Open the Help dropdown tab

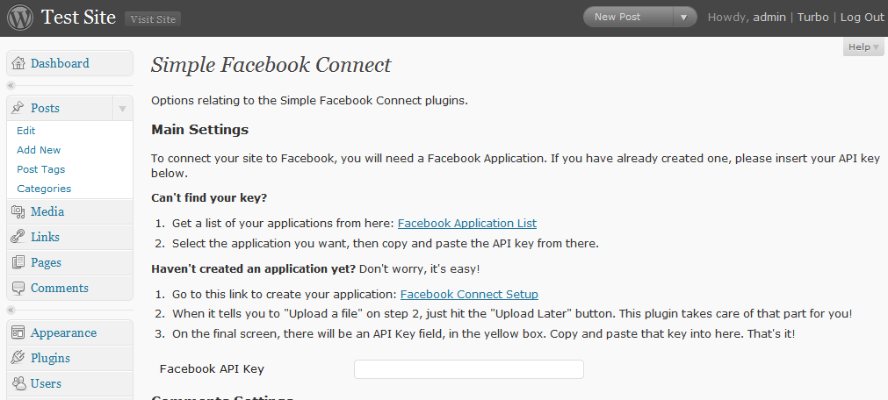coord(863,47)
